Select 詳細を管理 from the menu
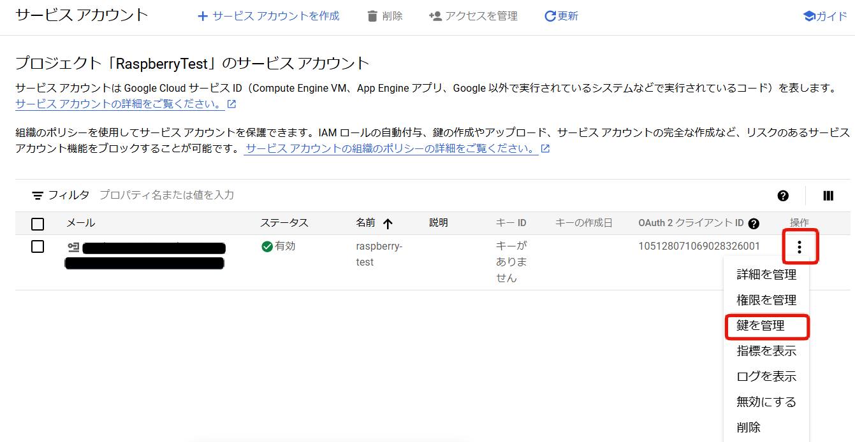The image size is (855, 442). [x=766, y=274]
